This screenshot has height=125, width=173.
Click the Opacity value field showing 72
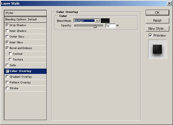click(110, 26)
